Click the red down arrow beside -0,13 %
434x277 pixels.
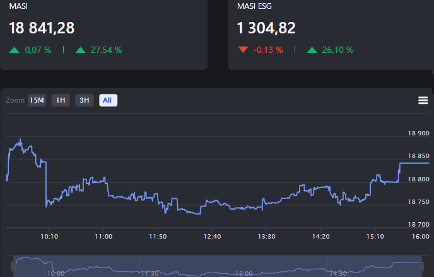243,50
